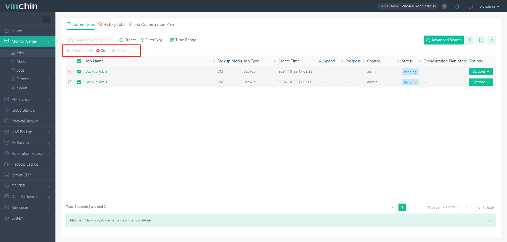The image size is (507, 242).
Task: Stop the selected jobs
Action: pos(102,51)
